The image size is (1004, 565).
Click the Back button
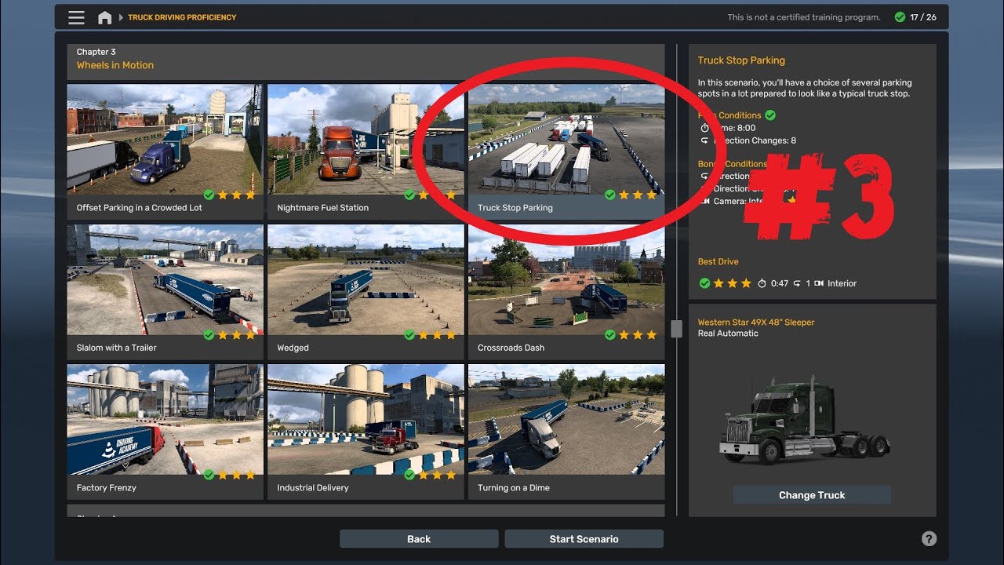point(419,539)
